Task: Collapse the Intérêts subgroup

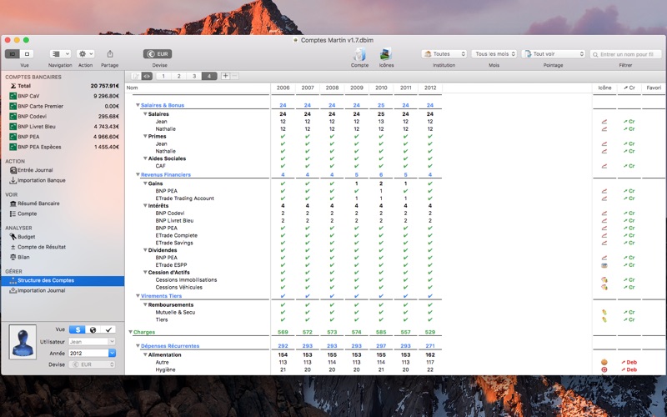Action: point(145,205)
